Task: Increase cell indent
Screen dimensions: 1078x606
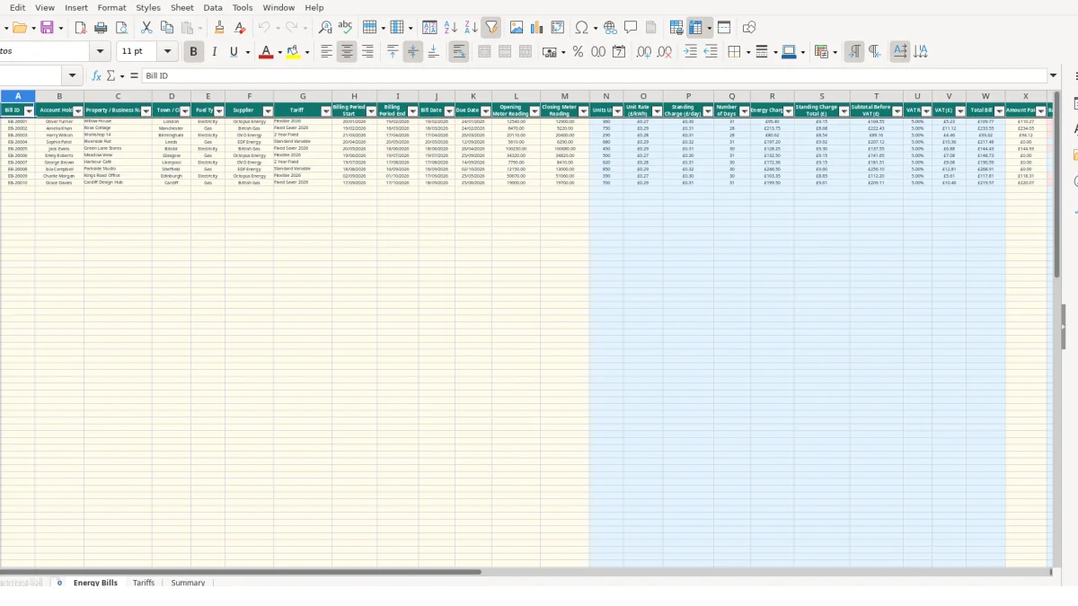Action: pyautogui.click(x=690, y=52)
